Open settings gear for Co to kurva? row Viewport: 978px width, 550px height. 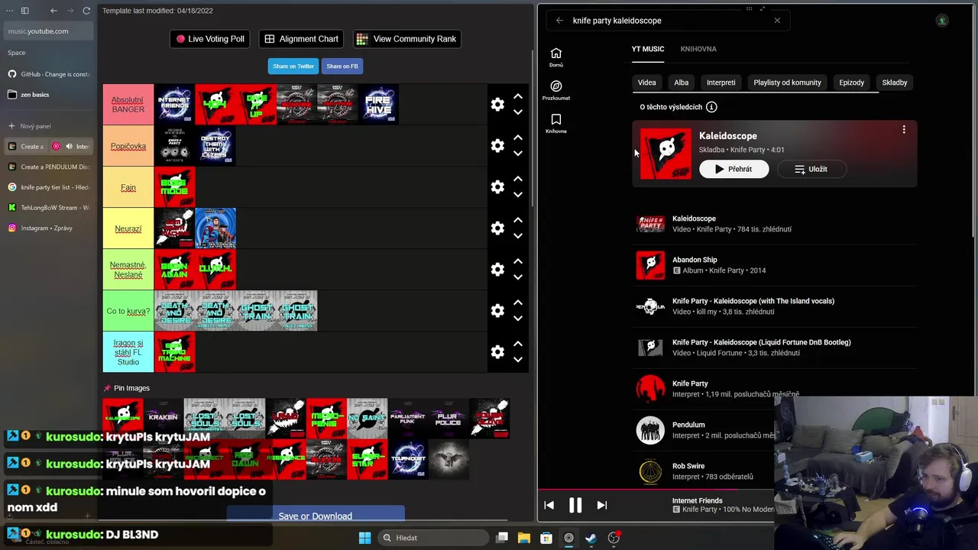pos(497,311)
